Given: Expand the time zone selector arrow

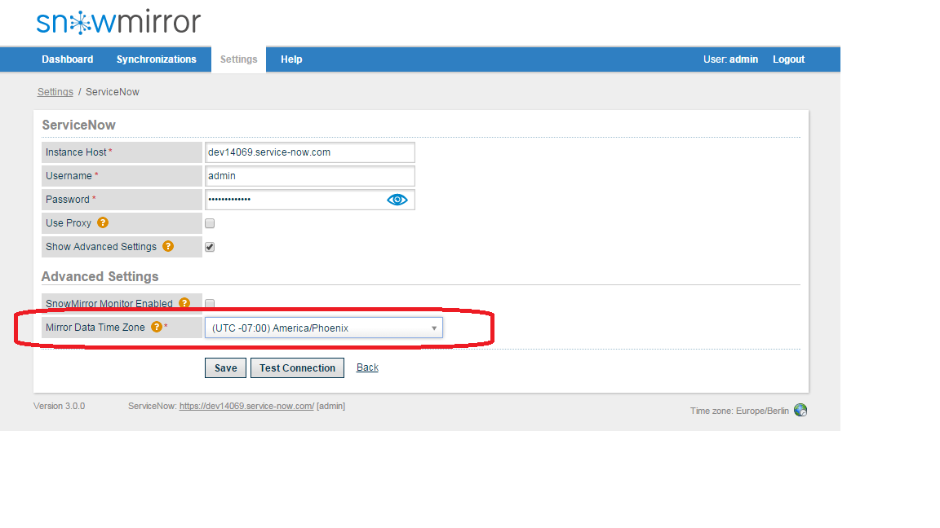Looking at the screenshot, I should click(x=433, y=327).
